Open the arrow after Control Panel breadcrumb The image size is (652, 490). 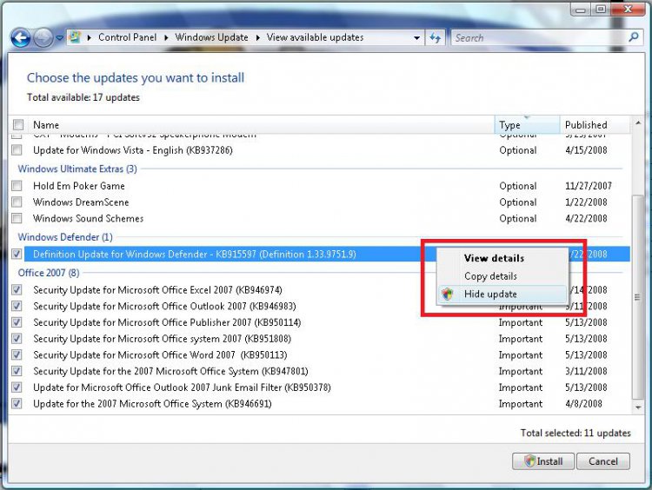click(166, 38)
